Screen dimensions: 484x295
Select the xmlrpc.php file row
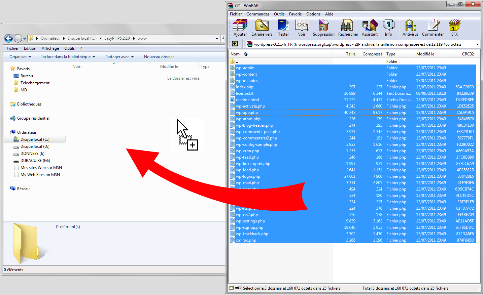point(352,240)
